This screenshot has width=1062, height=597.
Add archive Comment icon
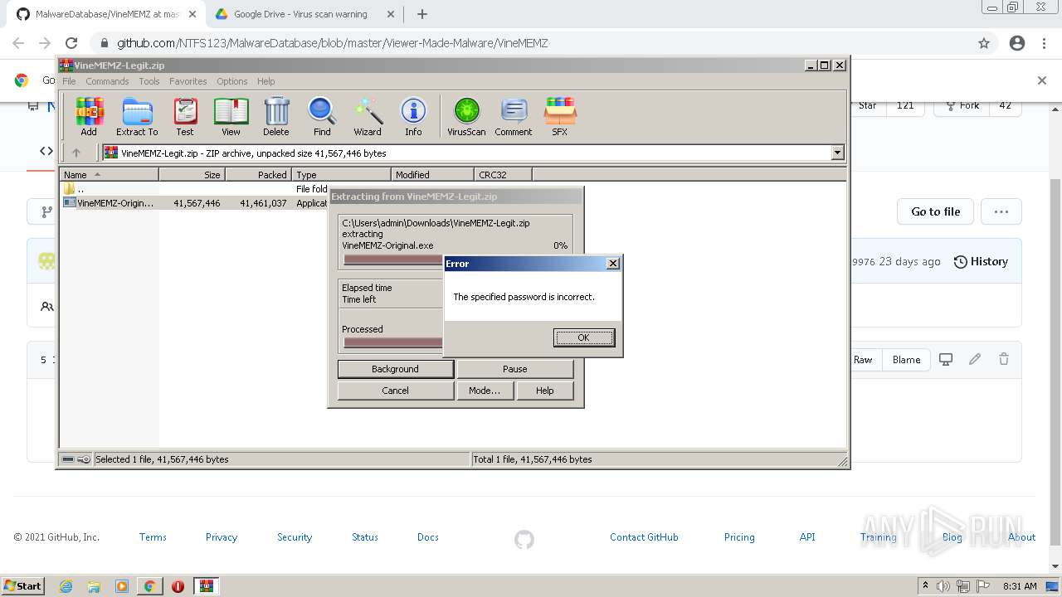coord(514,116)
